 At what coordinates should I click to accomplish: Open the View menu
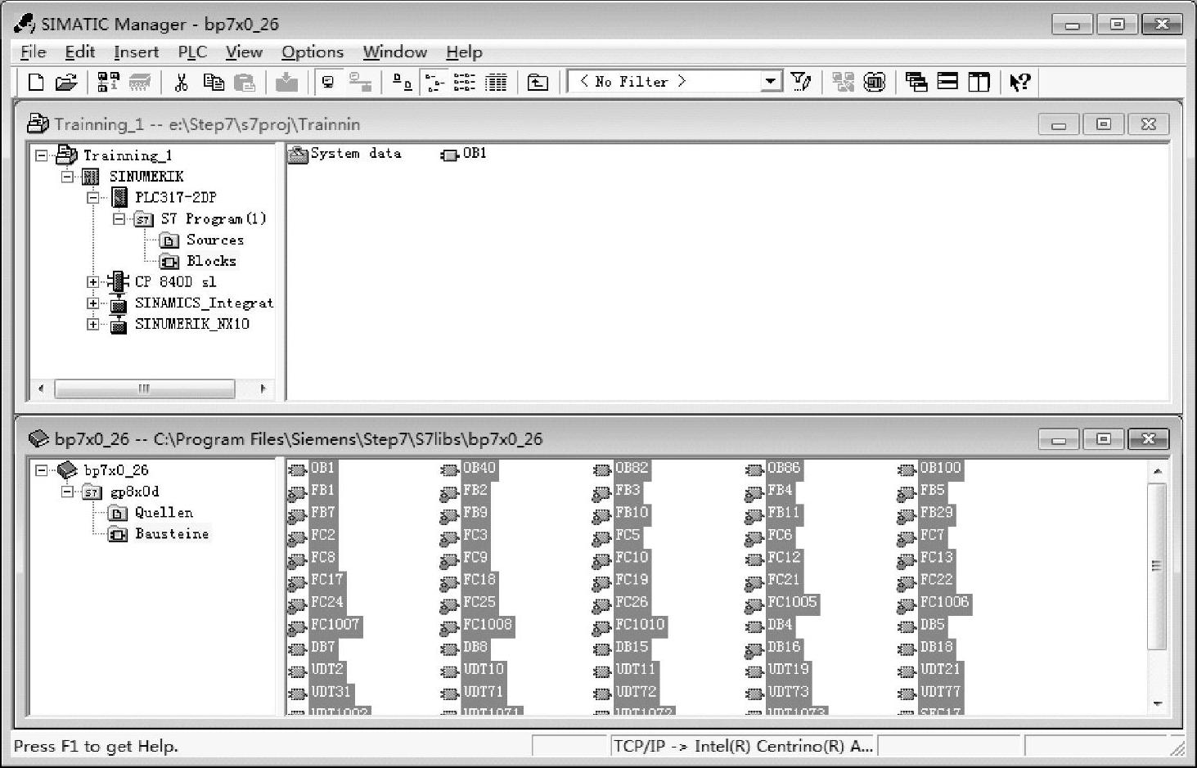coord(244,52)
